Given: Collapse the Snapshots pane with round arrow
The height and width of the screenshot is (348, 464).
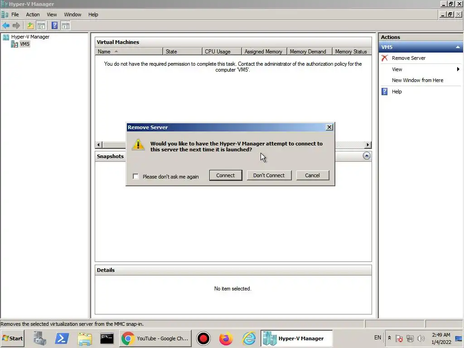Looking at the screenshot, I should pyautogui.click(x=366, y=156).
